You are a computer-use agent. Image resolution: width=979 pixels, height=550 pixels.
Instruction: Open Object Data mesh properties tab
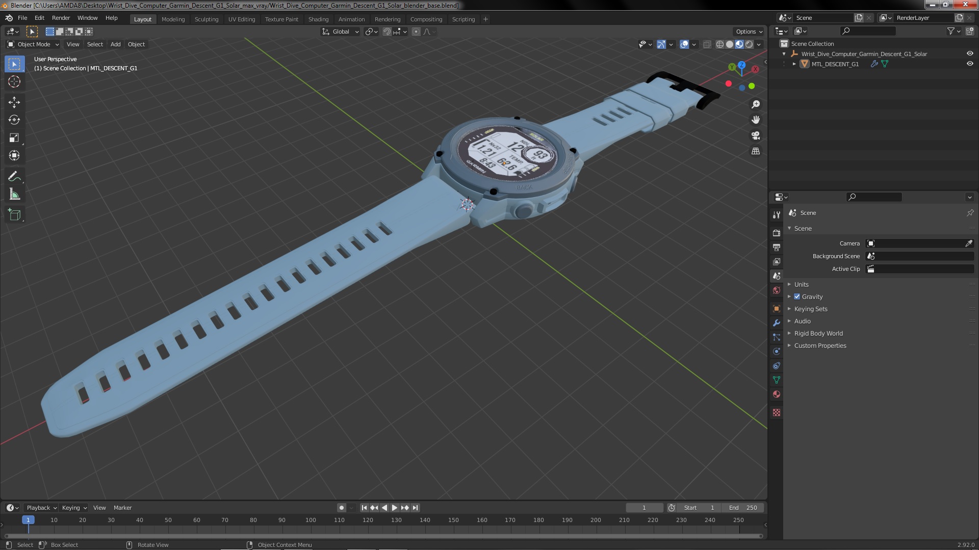(777, 380)
